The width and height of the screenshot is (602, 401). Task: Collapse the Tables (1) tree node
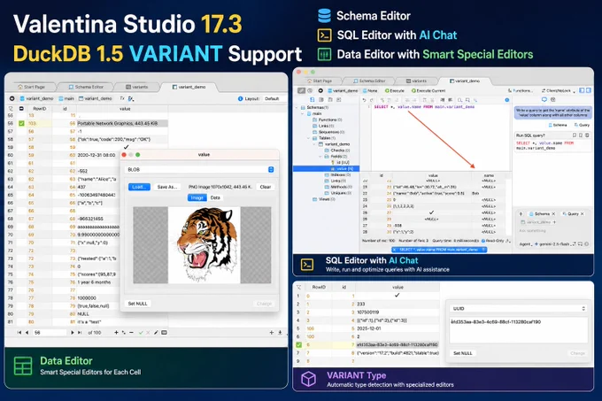click(308, 138)
